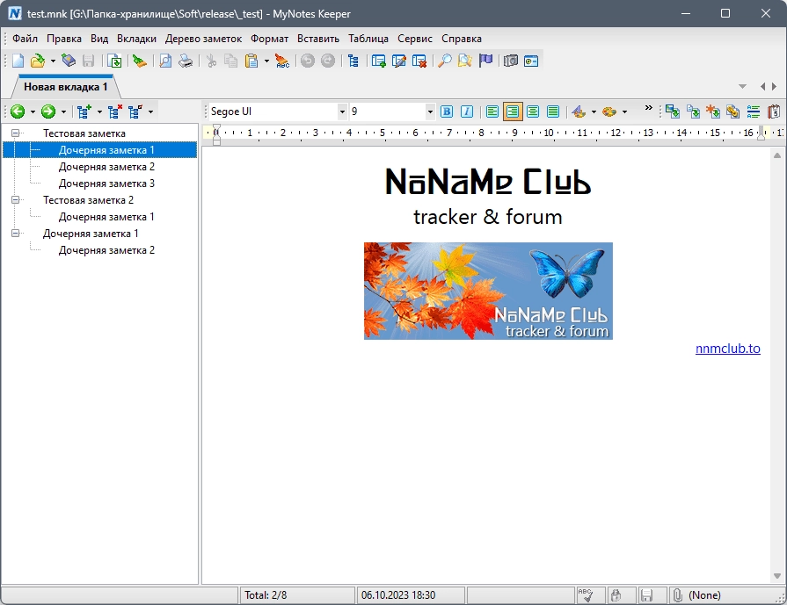The width and height of the screenshot is (787, 605).
Task: Collapse the Тестовая заметка tree node
Action: click(16, 133)
